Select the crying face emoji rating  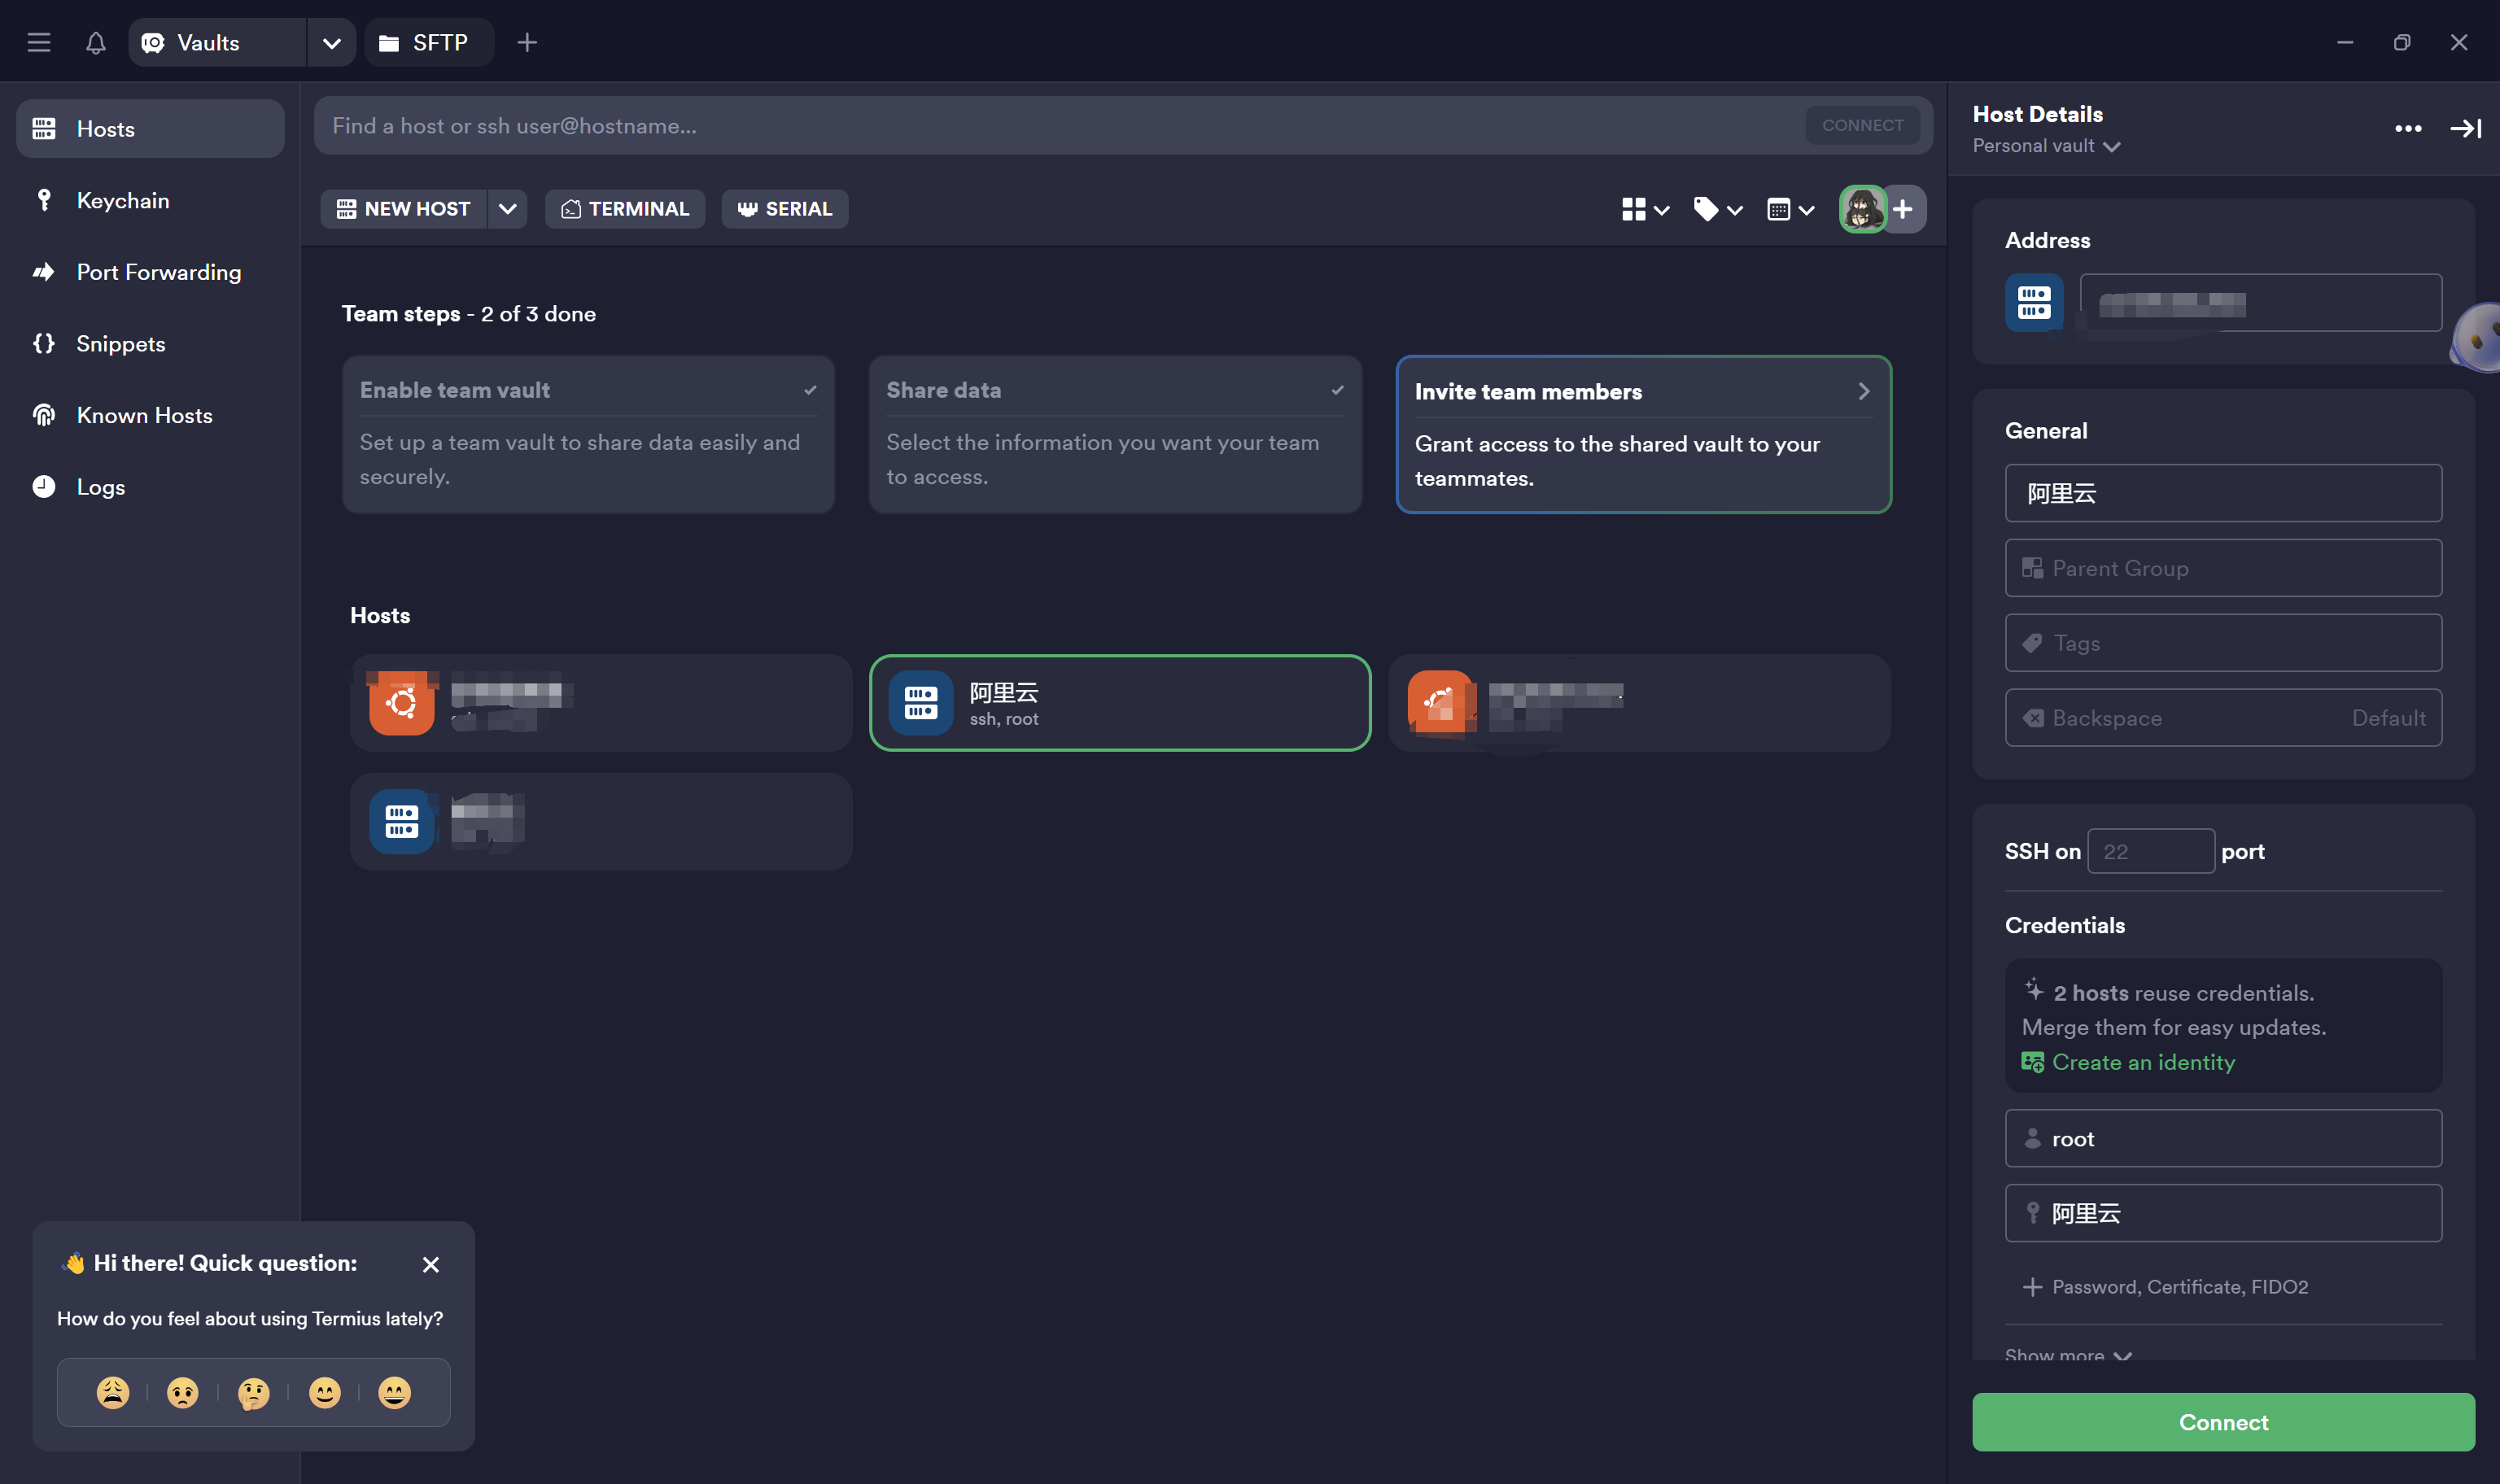(x=112, y=1392)
